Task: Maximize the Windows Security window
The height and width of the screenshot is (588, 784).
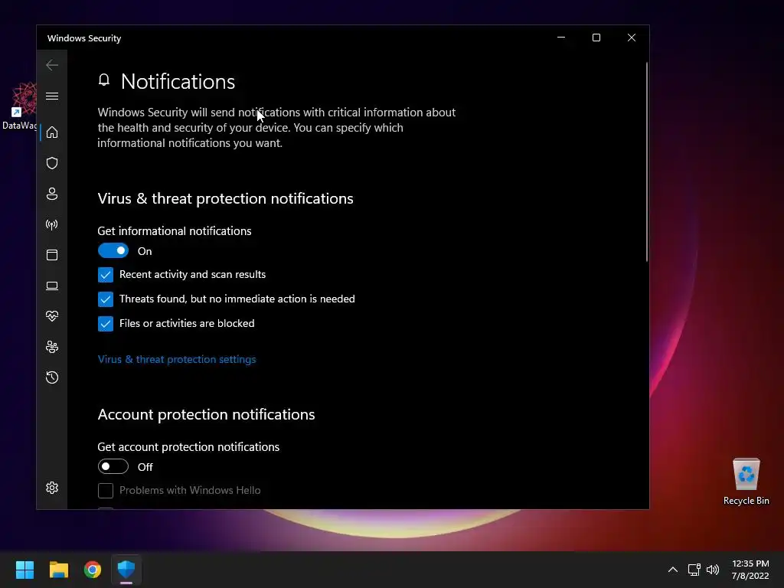Action: coord(596,38)
